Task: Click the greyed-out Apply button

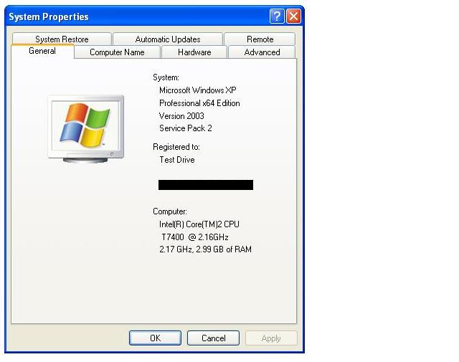Action: pos(271,338)
